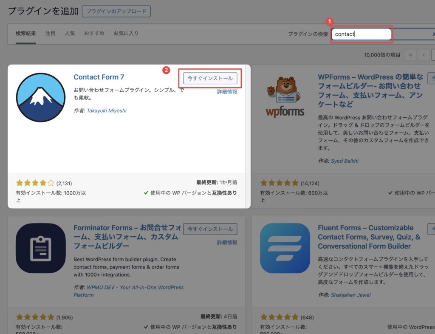This screenshot has height=334, width=435.
Task: Switch to the 人気 tab
Action: click(x=70, y=34)
